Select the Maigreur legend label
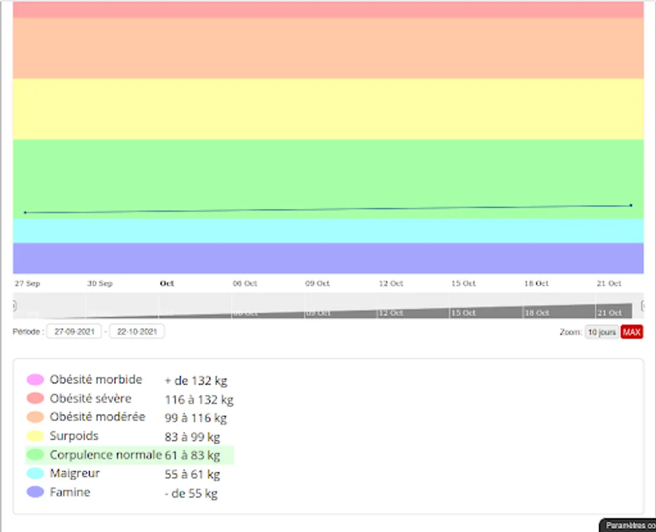Screen dimensions: 656x532 [x=75, y=473]
